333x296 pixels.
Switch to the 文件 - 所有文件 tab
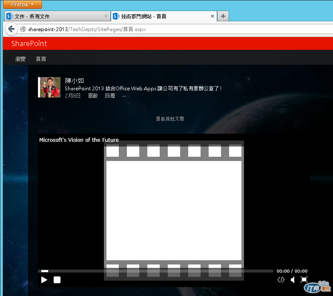57,16
